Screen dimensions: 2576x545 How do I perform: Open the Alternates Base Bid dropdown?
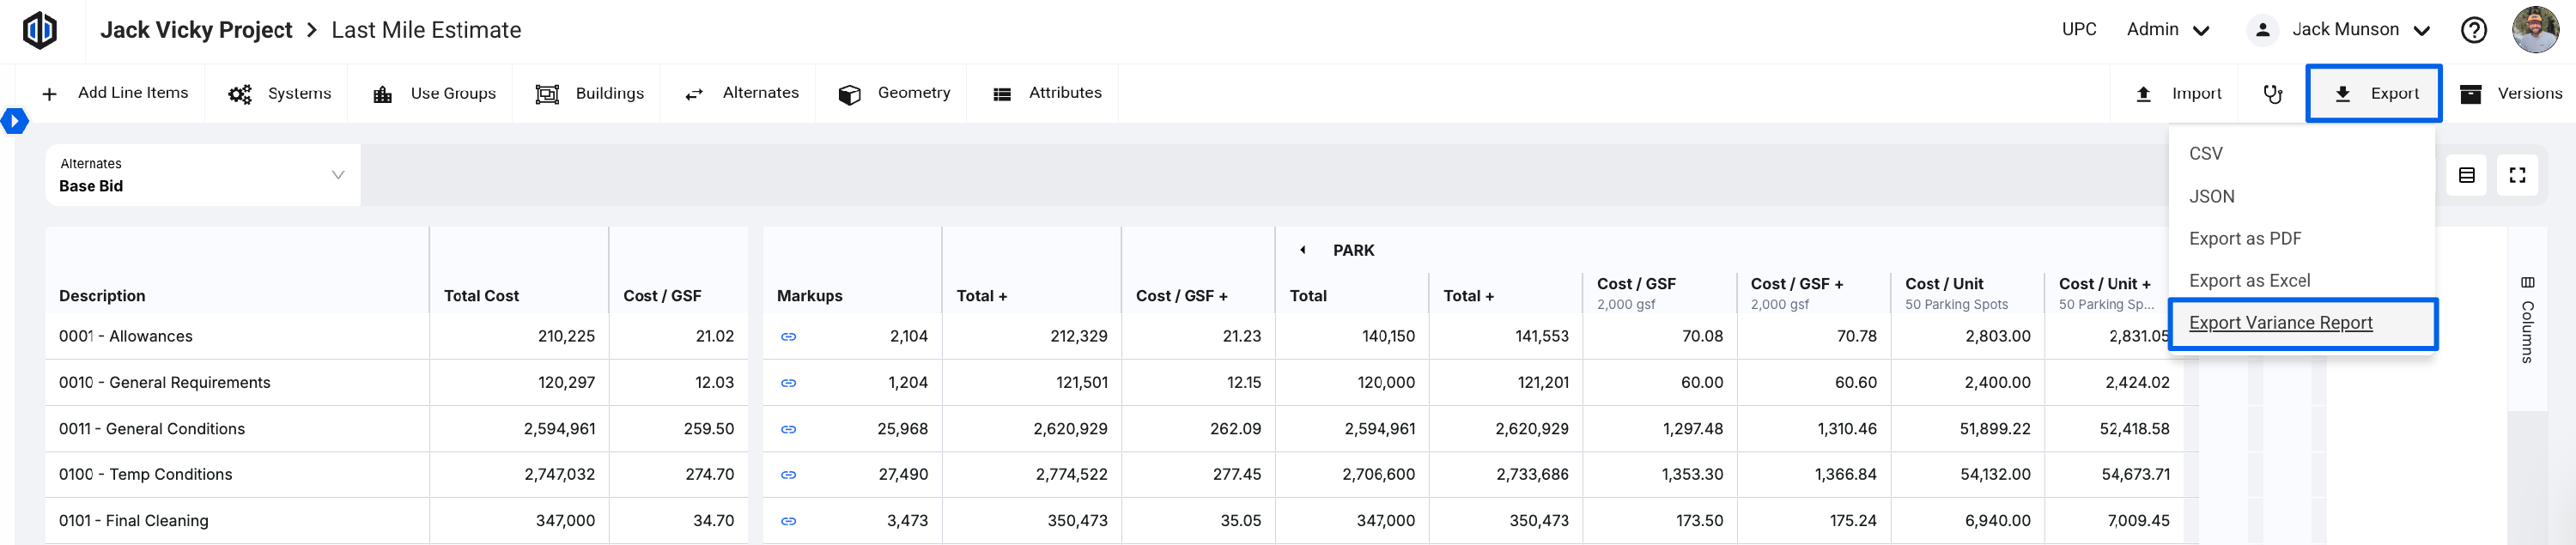202,175
